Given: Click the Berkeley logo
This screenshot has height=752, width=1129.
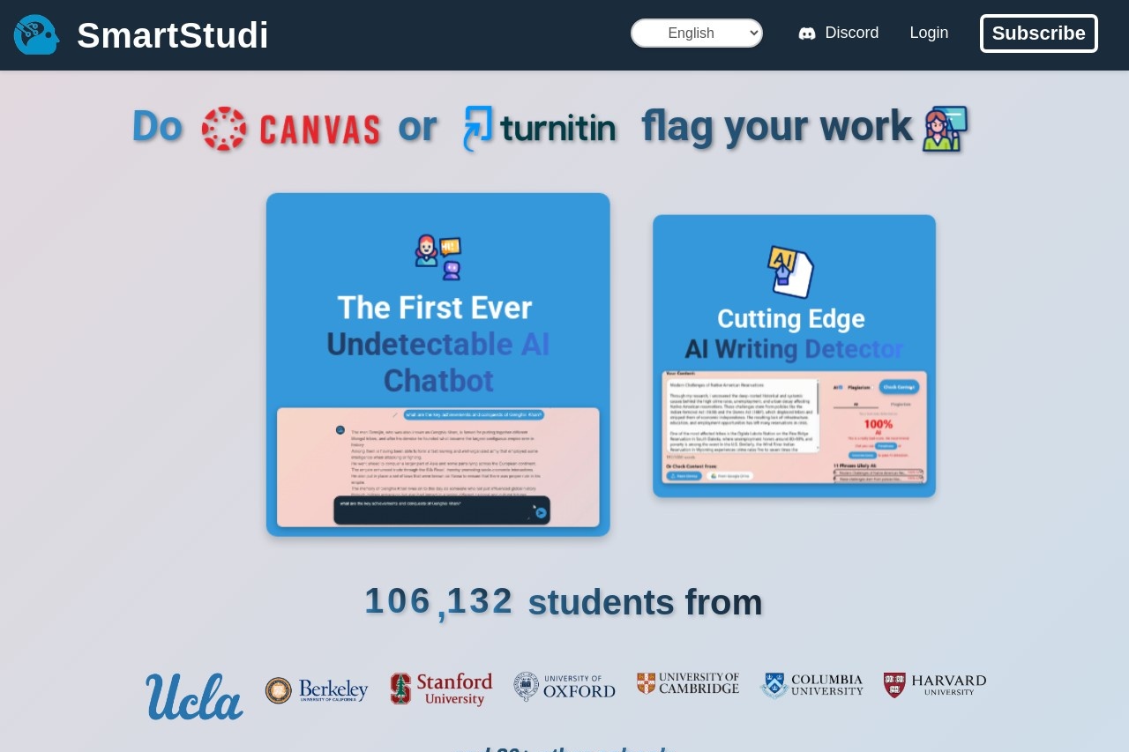Looking at the screenshot, I should pos(317,690).
